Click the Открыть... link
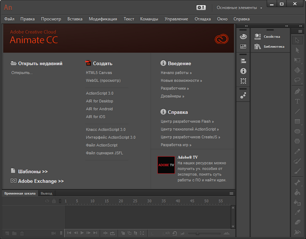This screenshot has height=239, width=306. pyautogui.click(x=22, y=73)
